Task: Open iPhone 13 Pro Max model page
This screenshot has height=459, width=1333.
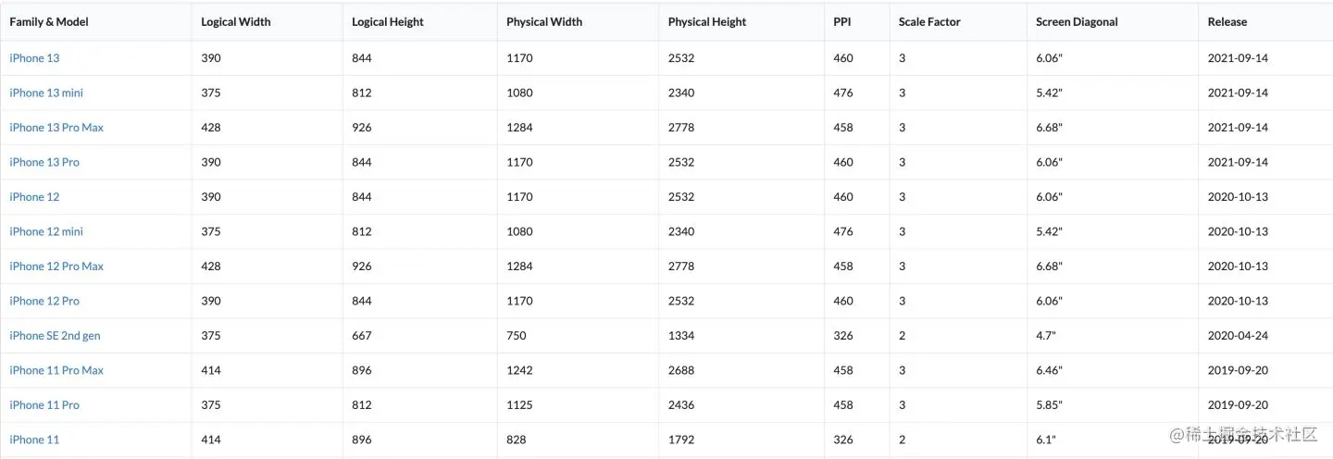Action: [56, 128]
